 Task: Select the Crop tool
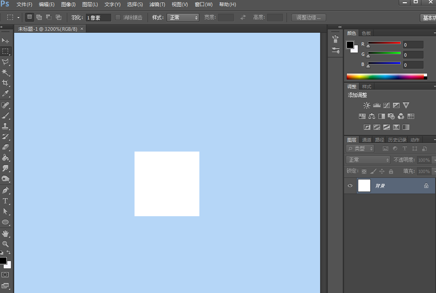[x=5, y=82]
